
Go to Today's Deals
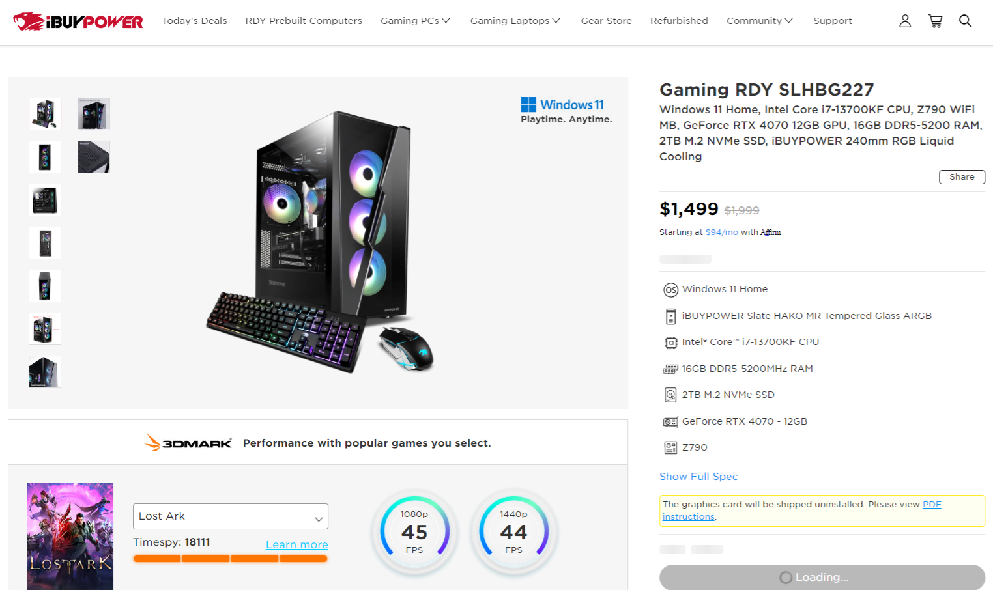pos(194,21)
